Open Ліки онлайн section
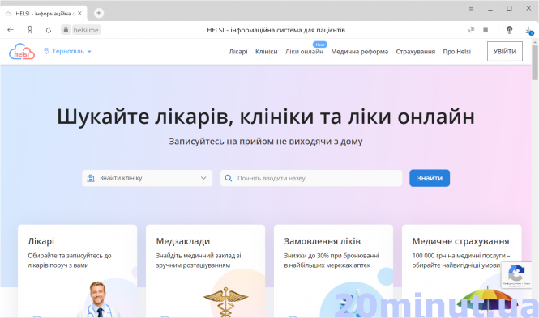This screenshot has height=318, width=539. pyautogui.click(x=304, y=52)
